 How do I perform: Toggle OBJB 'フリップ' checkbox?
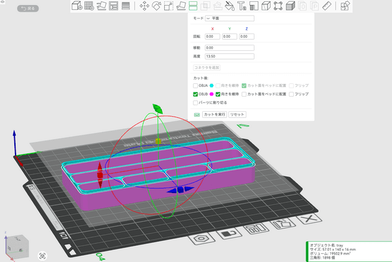tap(291, 94)
